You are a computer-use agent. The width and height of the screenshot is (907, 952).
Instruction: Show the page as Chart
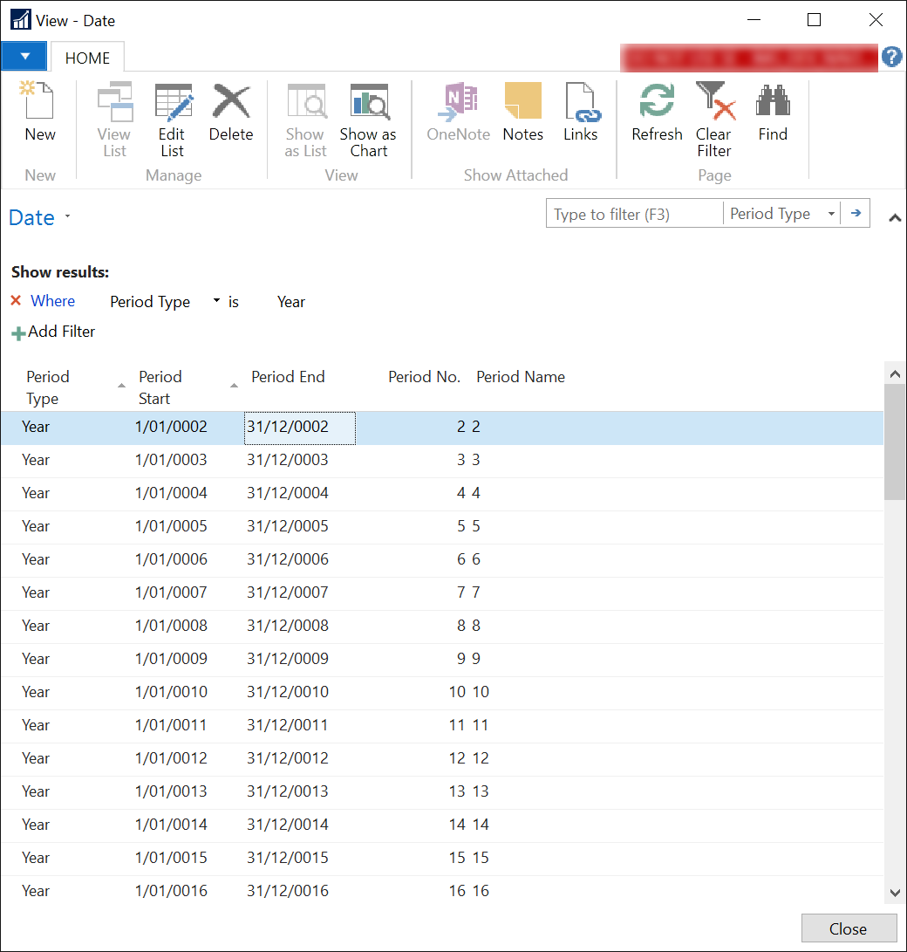click(x=368, y=113)
